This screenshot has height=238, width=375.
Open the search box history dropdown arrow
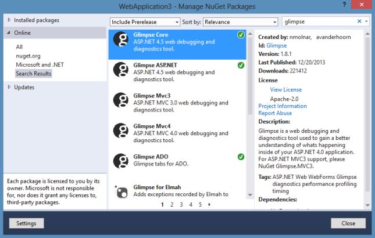coord(366,21)
